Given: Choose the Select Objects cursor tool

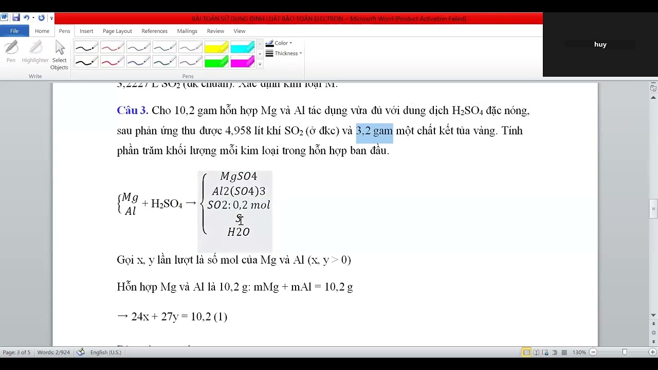Looking at the screenshot, I should tap(59, 55).
